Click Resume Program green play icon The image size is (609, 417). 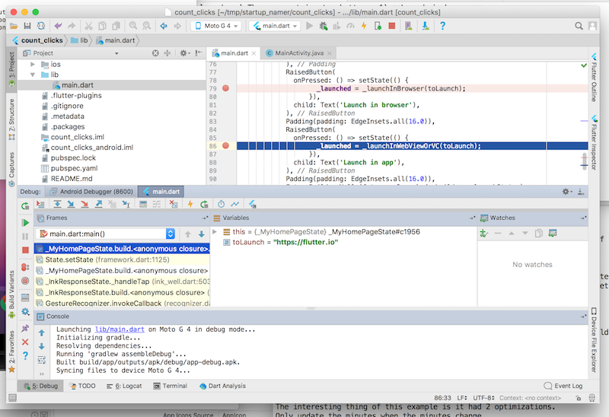(25, 223)
